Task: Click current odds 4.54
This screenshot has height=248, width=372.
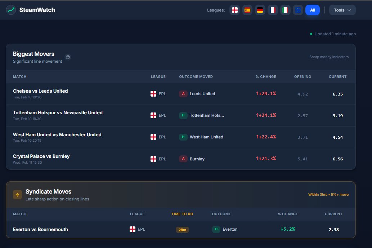Action: [x=337, y=137]
